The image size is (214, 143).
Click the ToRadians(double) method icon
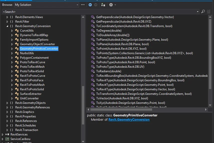point(93,71)
